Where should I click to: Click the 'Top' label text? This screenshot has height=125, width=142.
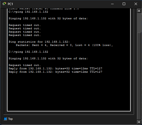pyautogui.click(x=10, y=119)
